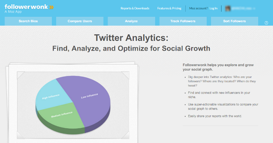Open the blurred username account menu
273x143 pixels.
[242, 8]
